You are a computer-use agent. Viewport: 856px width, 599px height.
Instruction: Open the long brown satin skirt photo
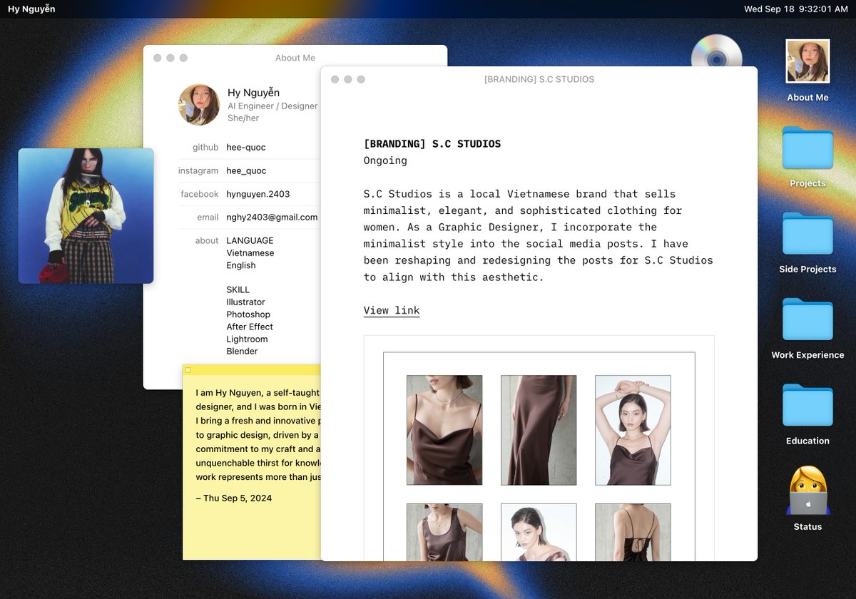coord(539,430)
